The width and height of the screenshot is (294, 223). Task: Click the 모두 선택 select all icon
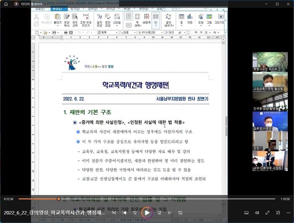pyautogui.click(x=75, y=20)
